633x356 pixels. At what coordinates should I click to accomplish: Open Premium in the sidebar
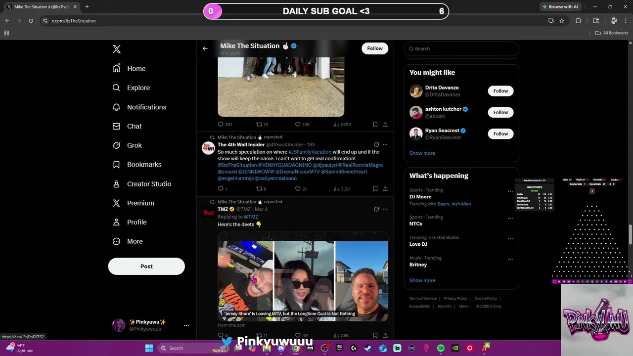pyautogui.click(x=133, y=203)
